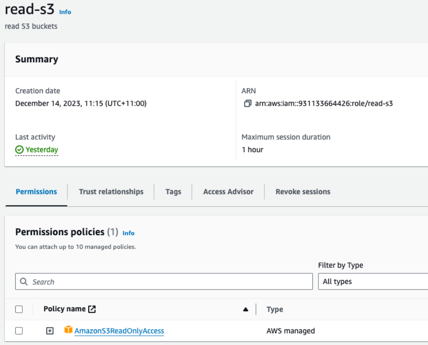The image size is (428, 345).
Task: Open Policy name external link icon
Action: (x=92, y=309)
